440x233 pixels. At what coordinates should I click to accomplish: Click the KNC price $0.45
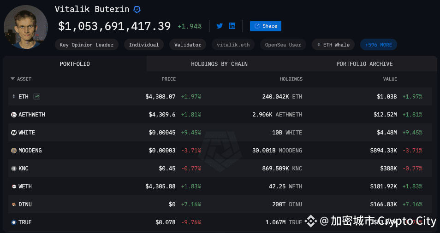point(167,169)
